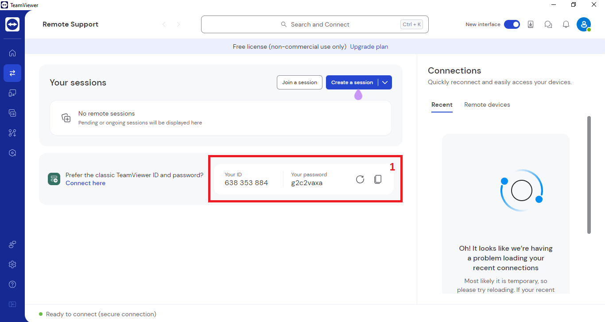Go forward with the right arrow
This screenshot has width=605, height=322.
coord(178,24)
